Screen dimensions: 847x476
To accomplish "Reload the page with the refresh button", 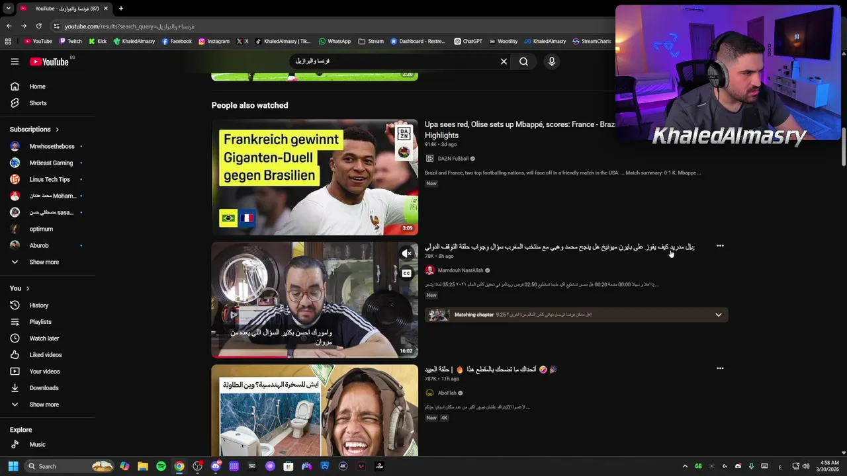I will click(x=39, y=26).
